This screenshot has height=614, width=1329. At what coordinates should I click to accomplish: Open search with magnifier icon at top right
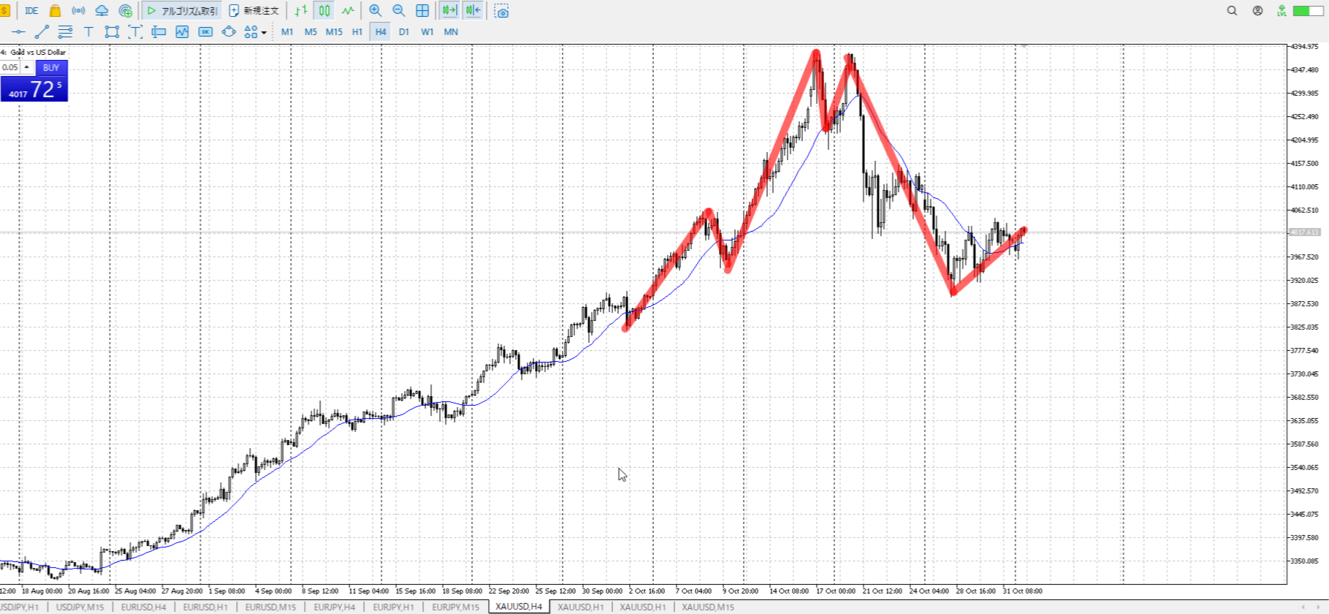[x=1232, y=11]
